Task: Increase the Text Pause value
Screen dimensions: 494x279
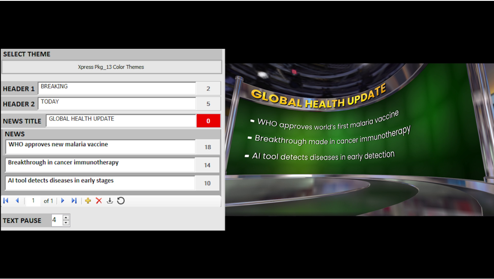Action: 66,218
